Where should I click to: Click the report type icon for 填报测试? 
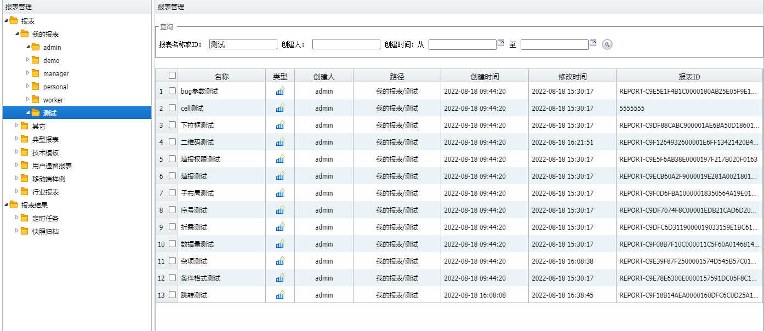point(280,176)
